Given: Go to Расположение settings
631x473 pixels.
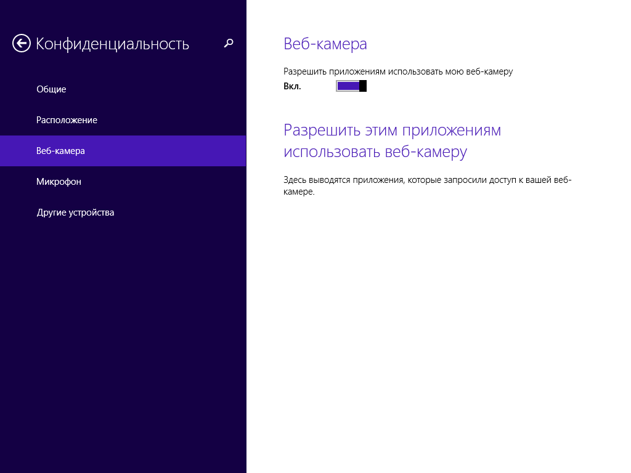Looking at the screenshot, I should (x=67, y=120).
